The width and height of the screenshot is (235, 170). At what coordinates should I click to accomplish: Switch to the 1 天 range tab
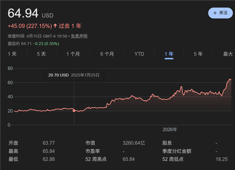(13, 54)
